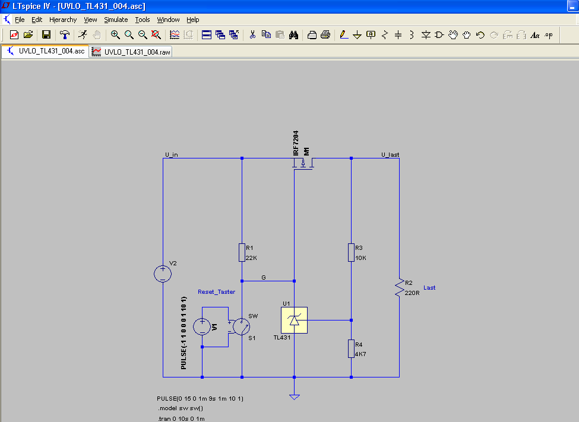The width and height of the screenshot is (579, 422).
Task: Open Print Setup icon
Action: click(312, 34)
